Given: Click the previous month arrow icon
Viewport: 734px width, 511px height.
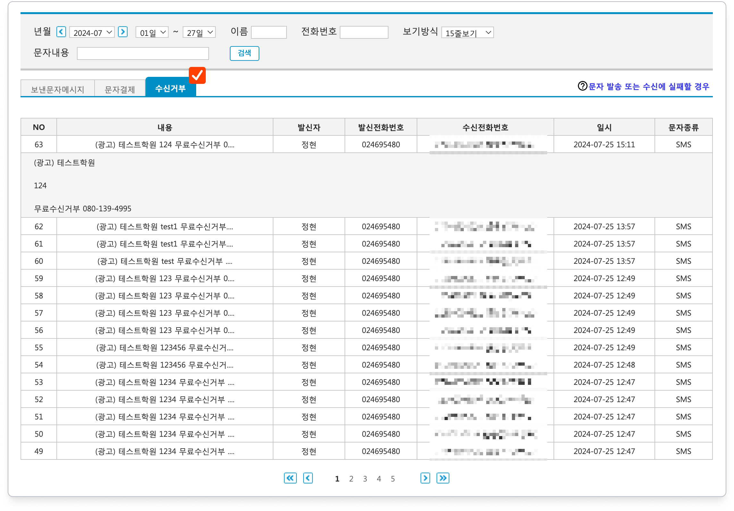Looking at the screenshot, I should (x=61, y=32).
